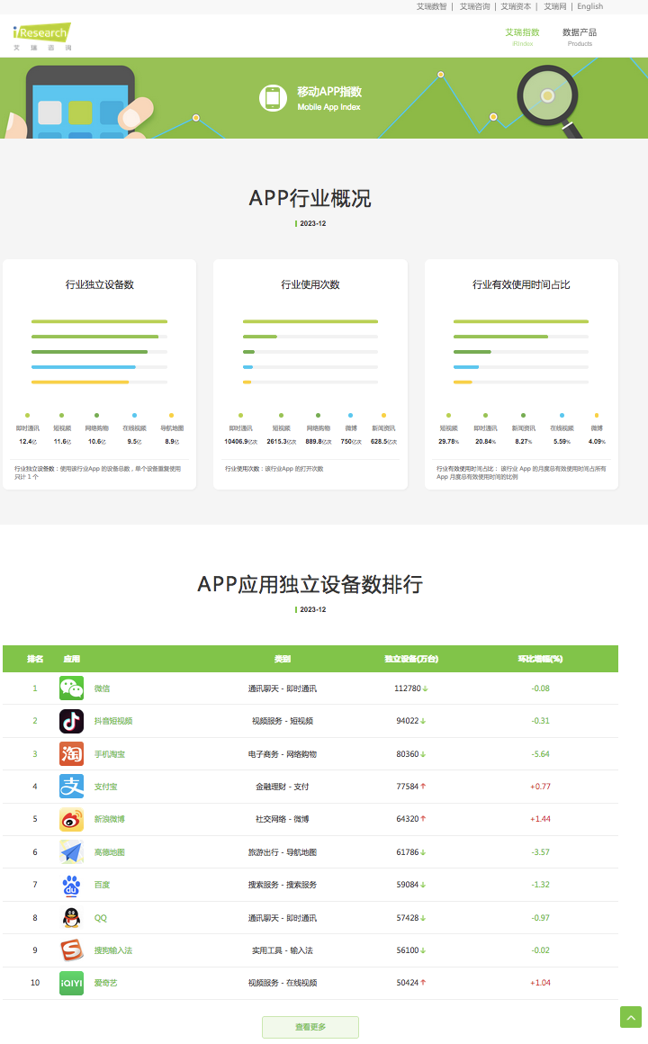
Task: Click the Sogou input method icon
Action: tap(71, 950)
